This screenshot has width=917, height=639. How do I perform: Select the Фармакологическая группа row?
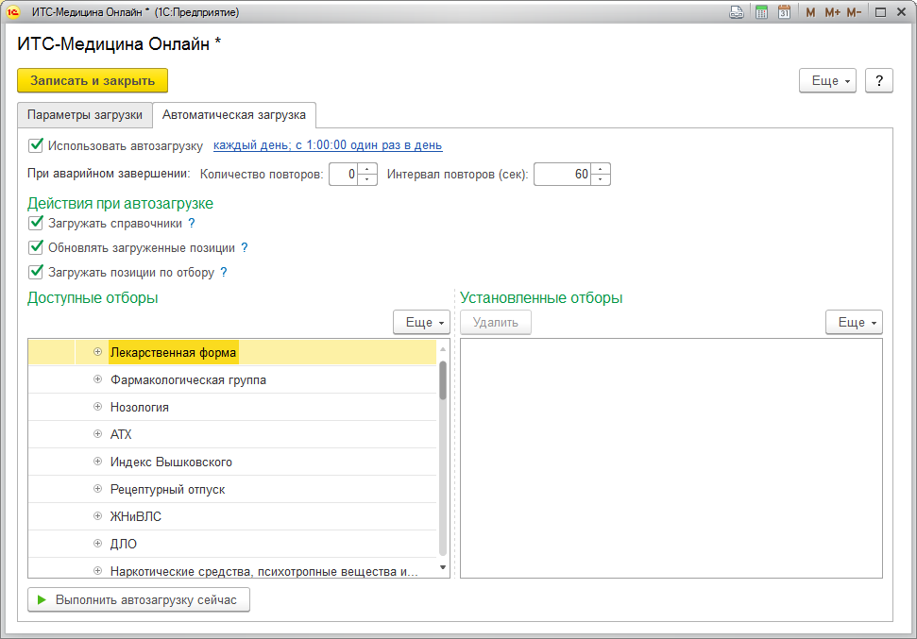coord(232,379)
